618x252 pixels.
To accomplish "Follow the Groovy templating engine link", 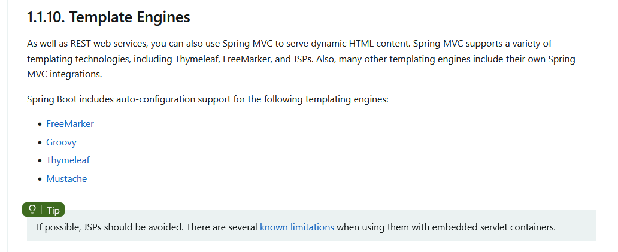I will (x=62, y=142).
